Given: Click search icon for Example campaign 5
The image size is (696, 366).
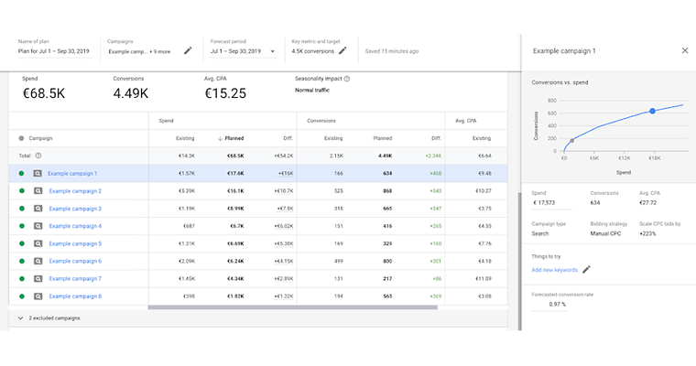Looking at the screenshot, I should [38, 243].
